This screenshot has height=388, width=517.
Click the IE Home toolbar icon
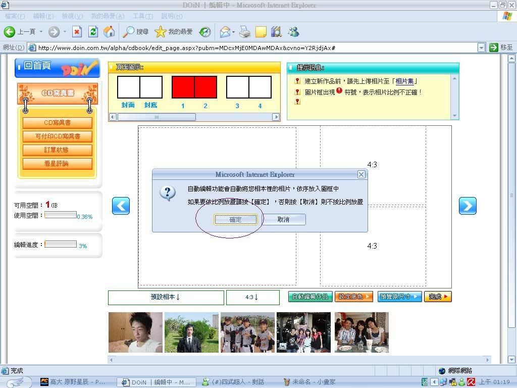click(109, 32)
